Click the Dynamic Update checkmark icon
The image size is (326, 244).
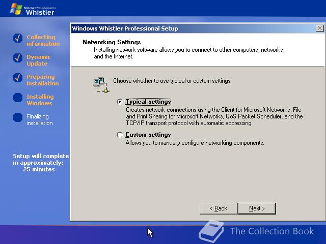click(18, 58)
